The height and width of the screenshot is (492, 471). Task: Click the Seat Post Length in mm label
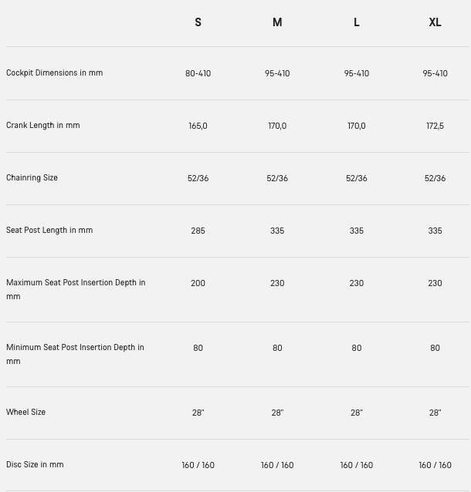(49, 230)
